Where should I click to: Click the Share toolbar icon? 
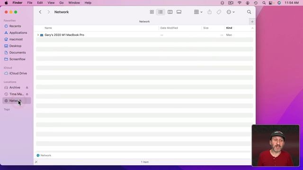[x=209, y=12]
